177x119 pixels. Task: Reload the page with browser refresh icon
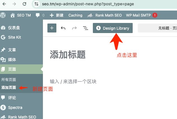tap(24, 4)
